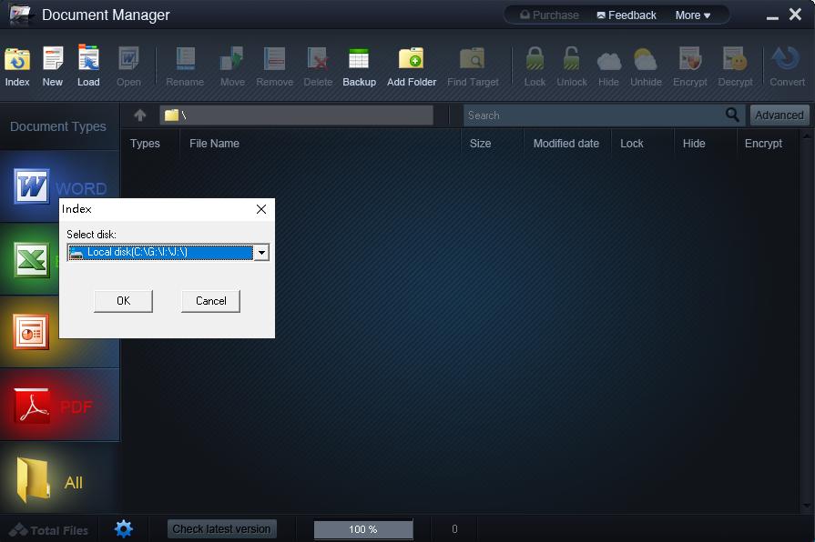Screen dimensions: 815x542
Task: Open the Feedback link
Action: click(x=627, y=15)
